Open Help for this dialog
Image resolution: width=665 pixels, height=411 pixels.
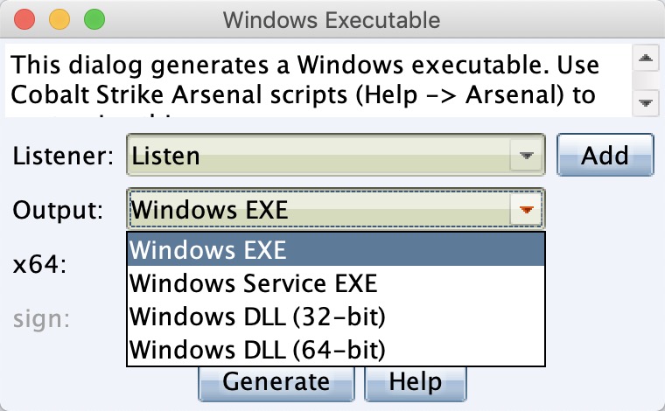[416, 384]
